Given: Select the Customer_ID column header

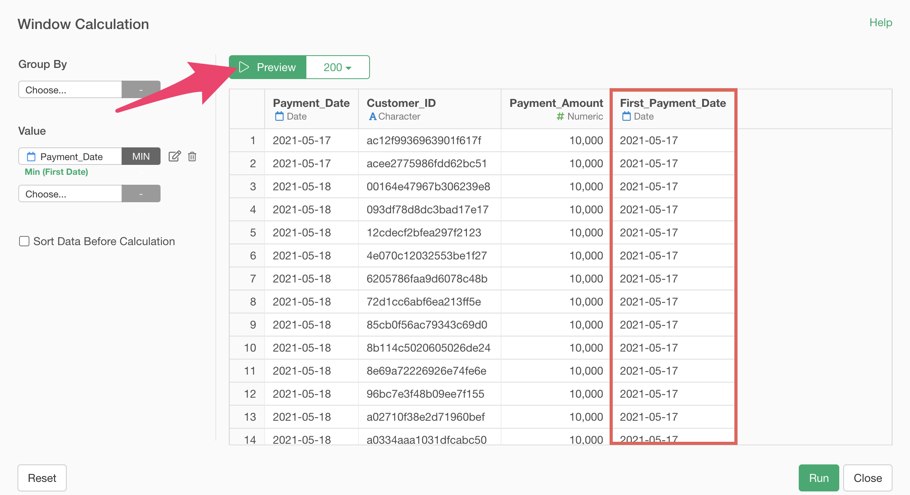Looking at the screenshot, I should [x=401, y=103].
